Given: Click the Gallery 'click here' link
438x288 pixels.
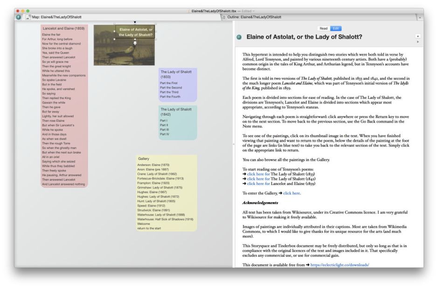Looking at the screenshot, I should click(x=292, y=193).
